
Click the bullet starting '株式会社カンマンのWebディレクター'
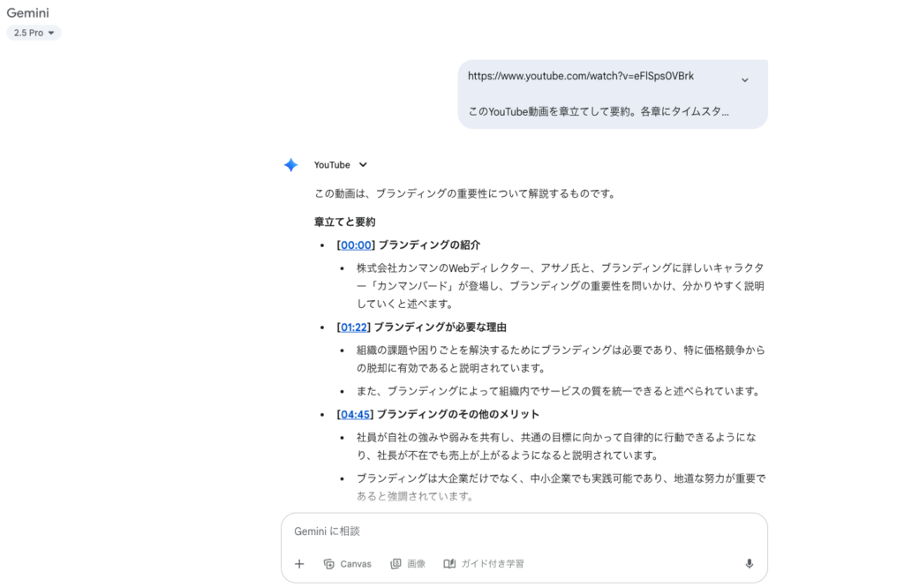coord(561,286)
